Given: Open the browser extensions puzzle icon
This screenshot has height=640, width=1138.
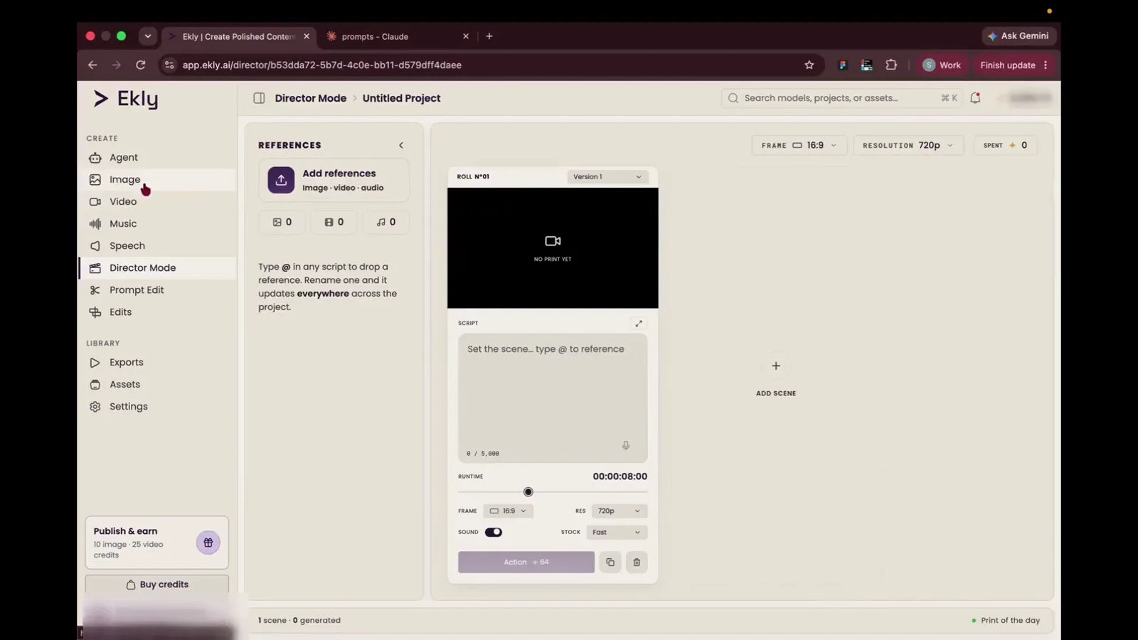Looking at the screenshot, I should (891, 65).
